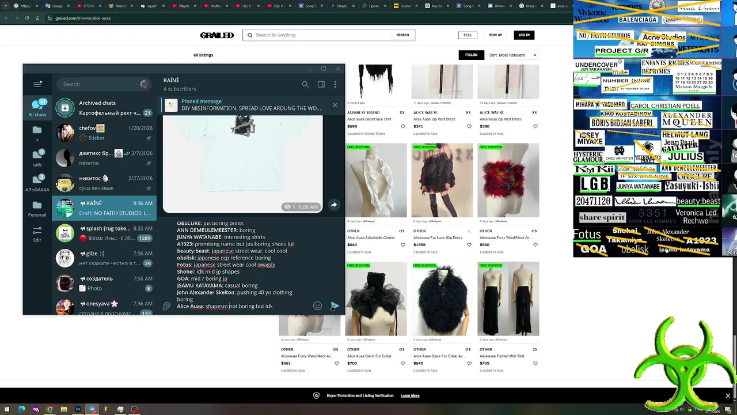
Task: Open the emoji picker
Action: [317, 306]
